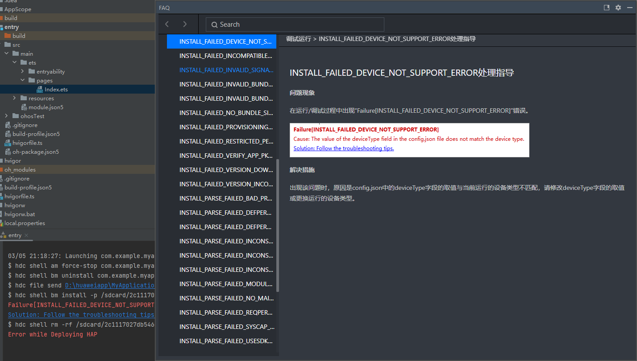Click the FAQ topic list scrollbar
Screen dimensions: 637x361
click(278, 223)
